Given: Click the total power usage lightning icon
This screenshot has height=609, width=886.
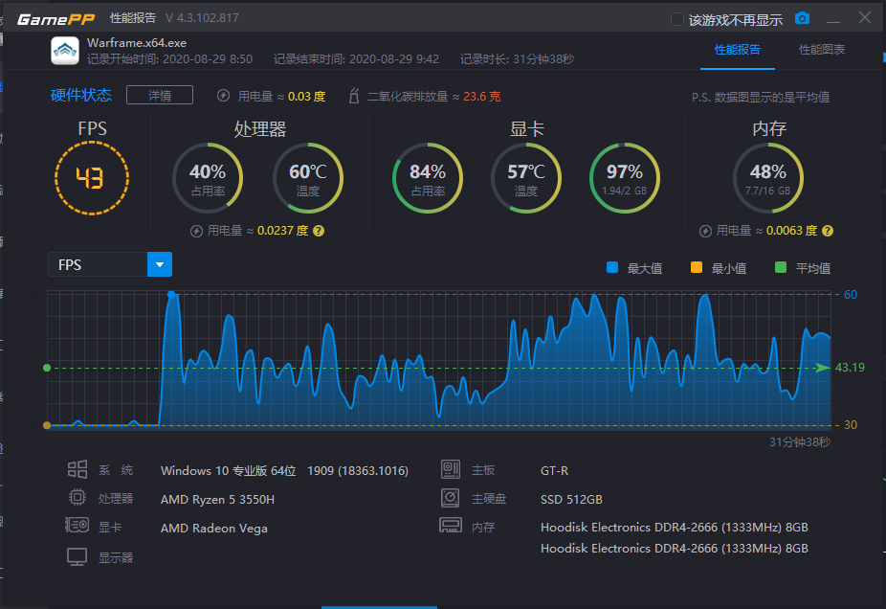Looking at the screenshot, I should pyautogui.click(x=223, y=96).
